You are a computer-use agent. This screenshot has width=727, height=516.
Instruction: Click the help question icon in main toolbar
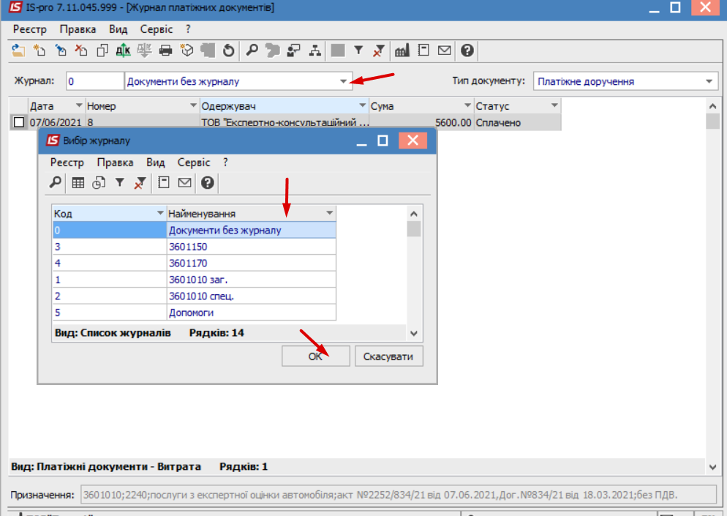coord(467,50)
